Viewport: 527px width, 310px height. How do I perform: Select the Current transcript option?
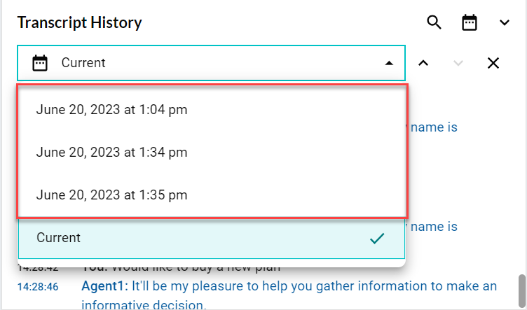[59, 238]
